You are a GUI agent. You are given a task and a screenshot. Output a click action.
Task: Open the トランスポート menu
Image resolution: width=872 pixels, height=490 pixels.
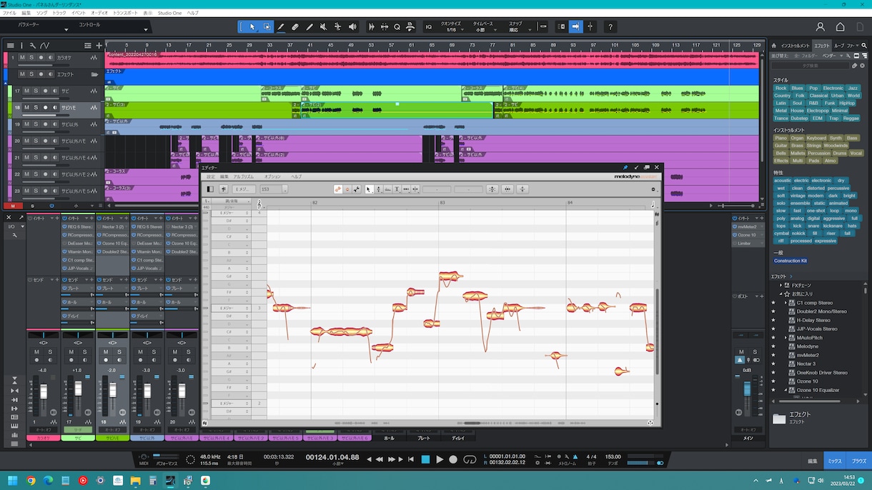pyautogui.click(x=126, y=14)
